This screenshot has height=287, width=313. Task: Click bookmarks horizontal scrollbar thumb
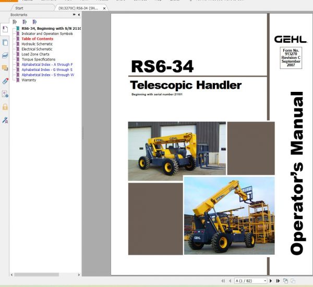point(37,275)
